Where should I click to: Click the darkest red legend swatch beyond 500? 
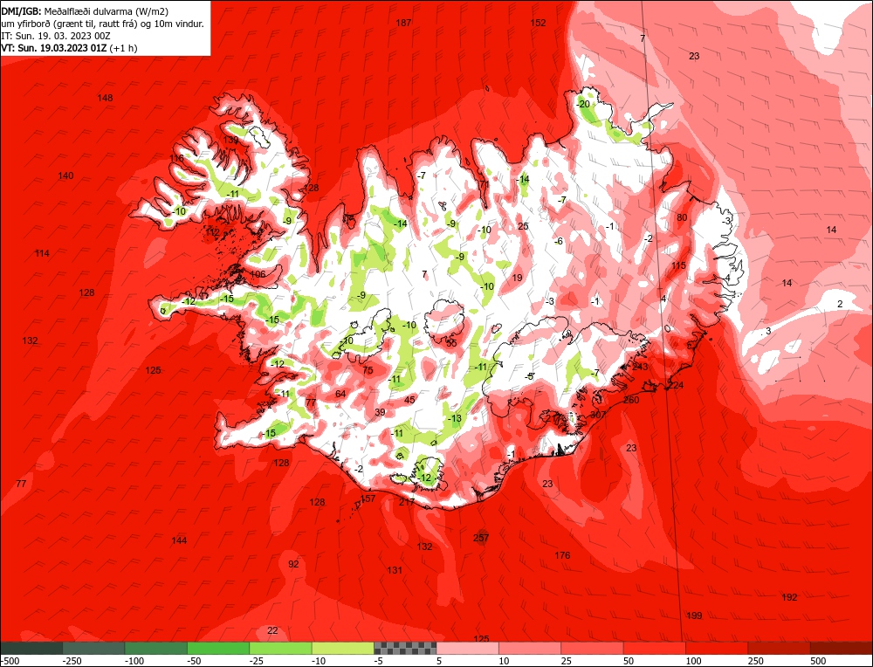click(842, 648)
